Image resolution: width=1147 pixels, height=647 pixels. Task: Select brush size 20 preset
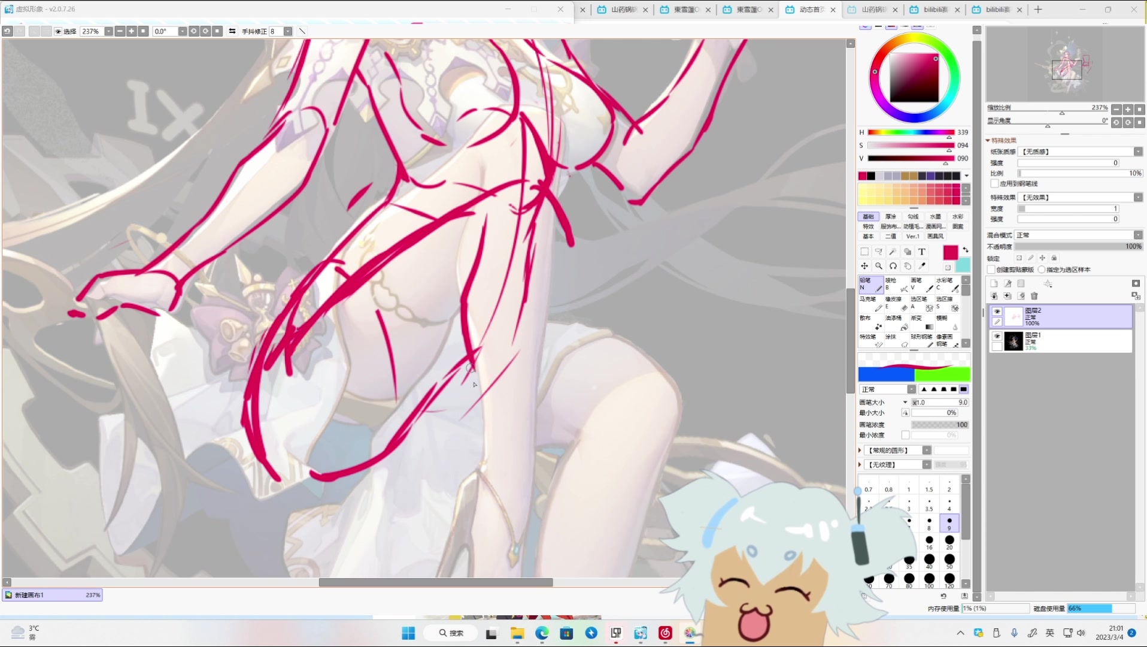(949, 543)
